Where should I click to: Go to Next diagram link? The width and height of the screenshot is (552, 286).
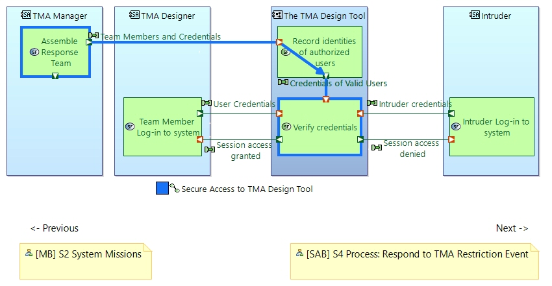pyautogui.click(x=512, y=228)
